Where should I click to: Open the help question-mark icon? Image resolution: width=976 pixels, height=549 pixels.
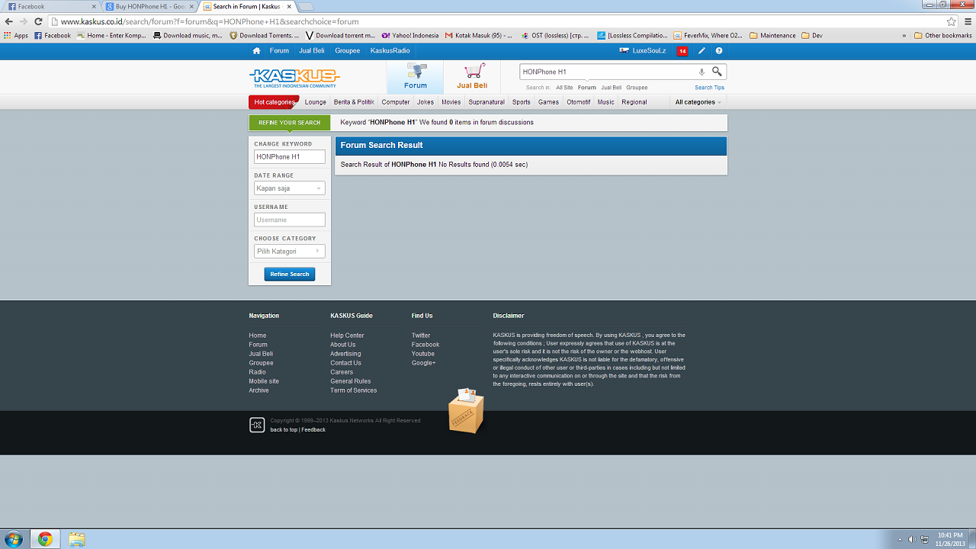pyautogui.click(x=718, y=51)
